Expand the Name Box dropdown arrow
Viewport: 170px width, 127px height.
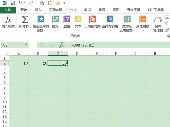click(26, 45)
